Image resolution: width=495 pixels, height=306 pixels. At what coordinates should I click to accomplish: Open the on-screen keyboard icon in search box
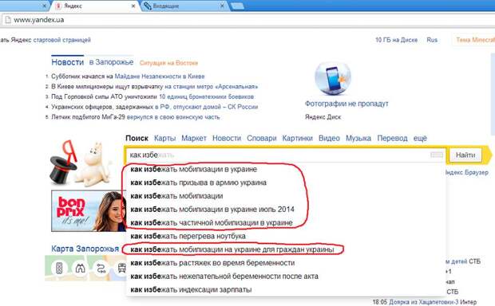tap(437, 155)
